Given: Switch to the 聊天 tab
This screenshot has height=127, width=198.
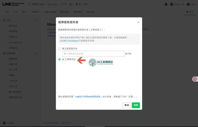Looking at the screenshot, I should [x=25, y=12].
